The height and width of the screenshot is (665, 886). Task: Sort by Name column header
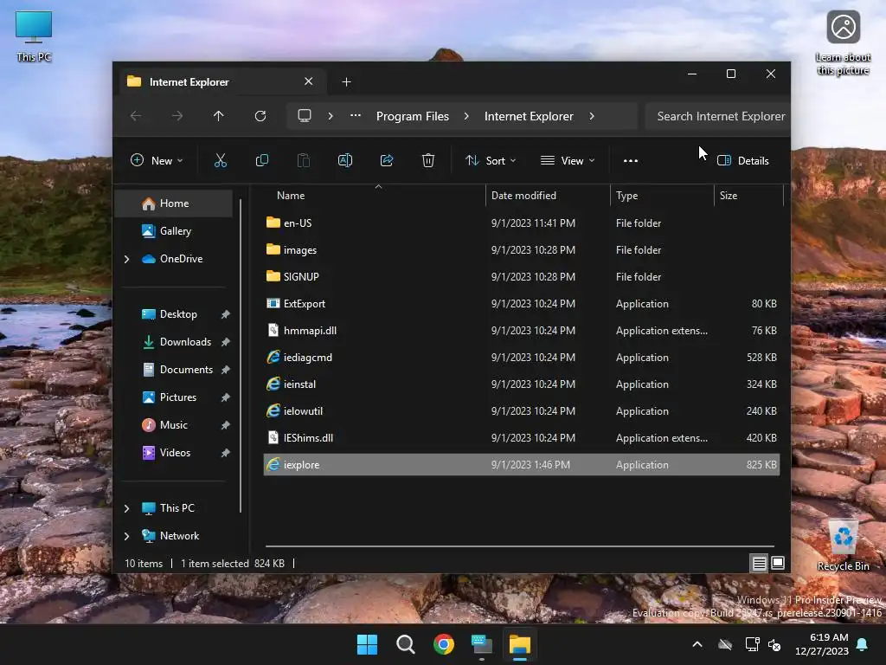pyautogui.click(x=291, y=196)
